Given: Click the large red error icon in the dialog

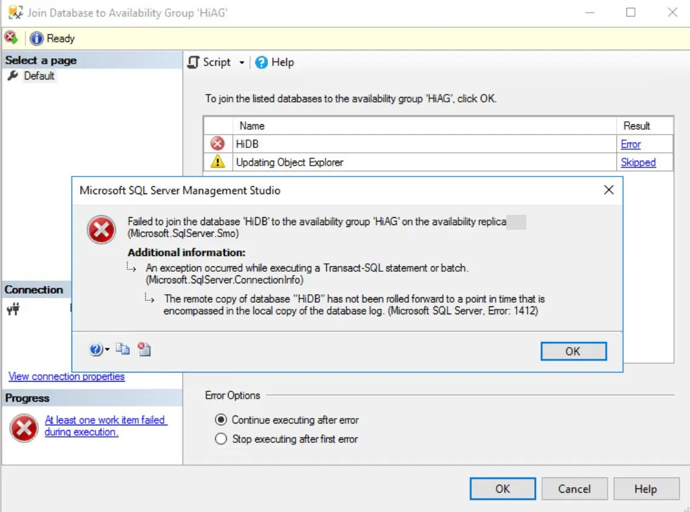Looking at the screenshot, I should [x=101, y=230].
